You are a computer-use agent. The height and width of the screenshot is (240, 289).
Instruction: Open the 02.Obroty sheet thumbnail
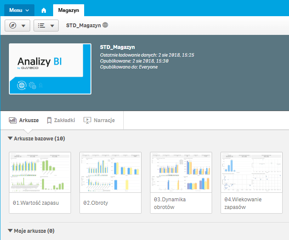[x=110, y=172]
